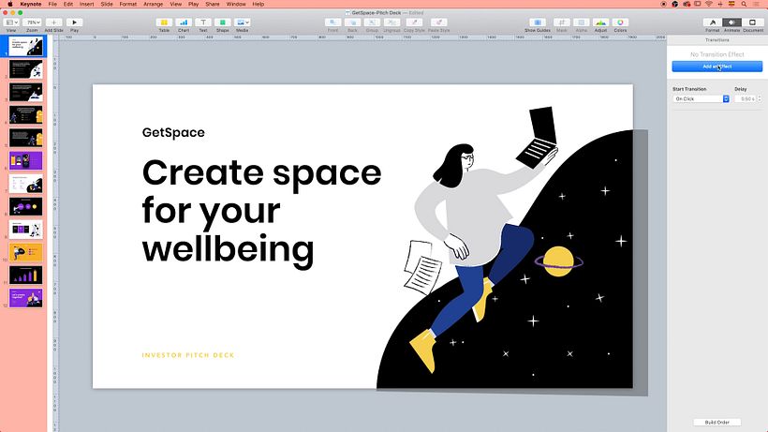Open the Adjust image tool
768x432 pixels.
[600, 22]
